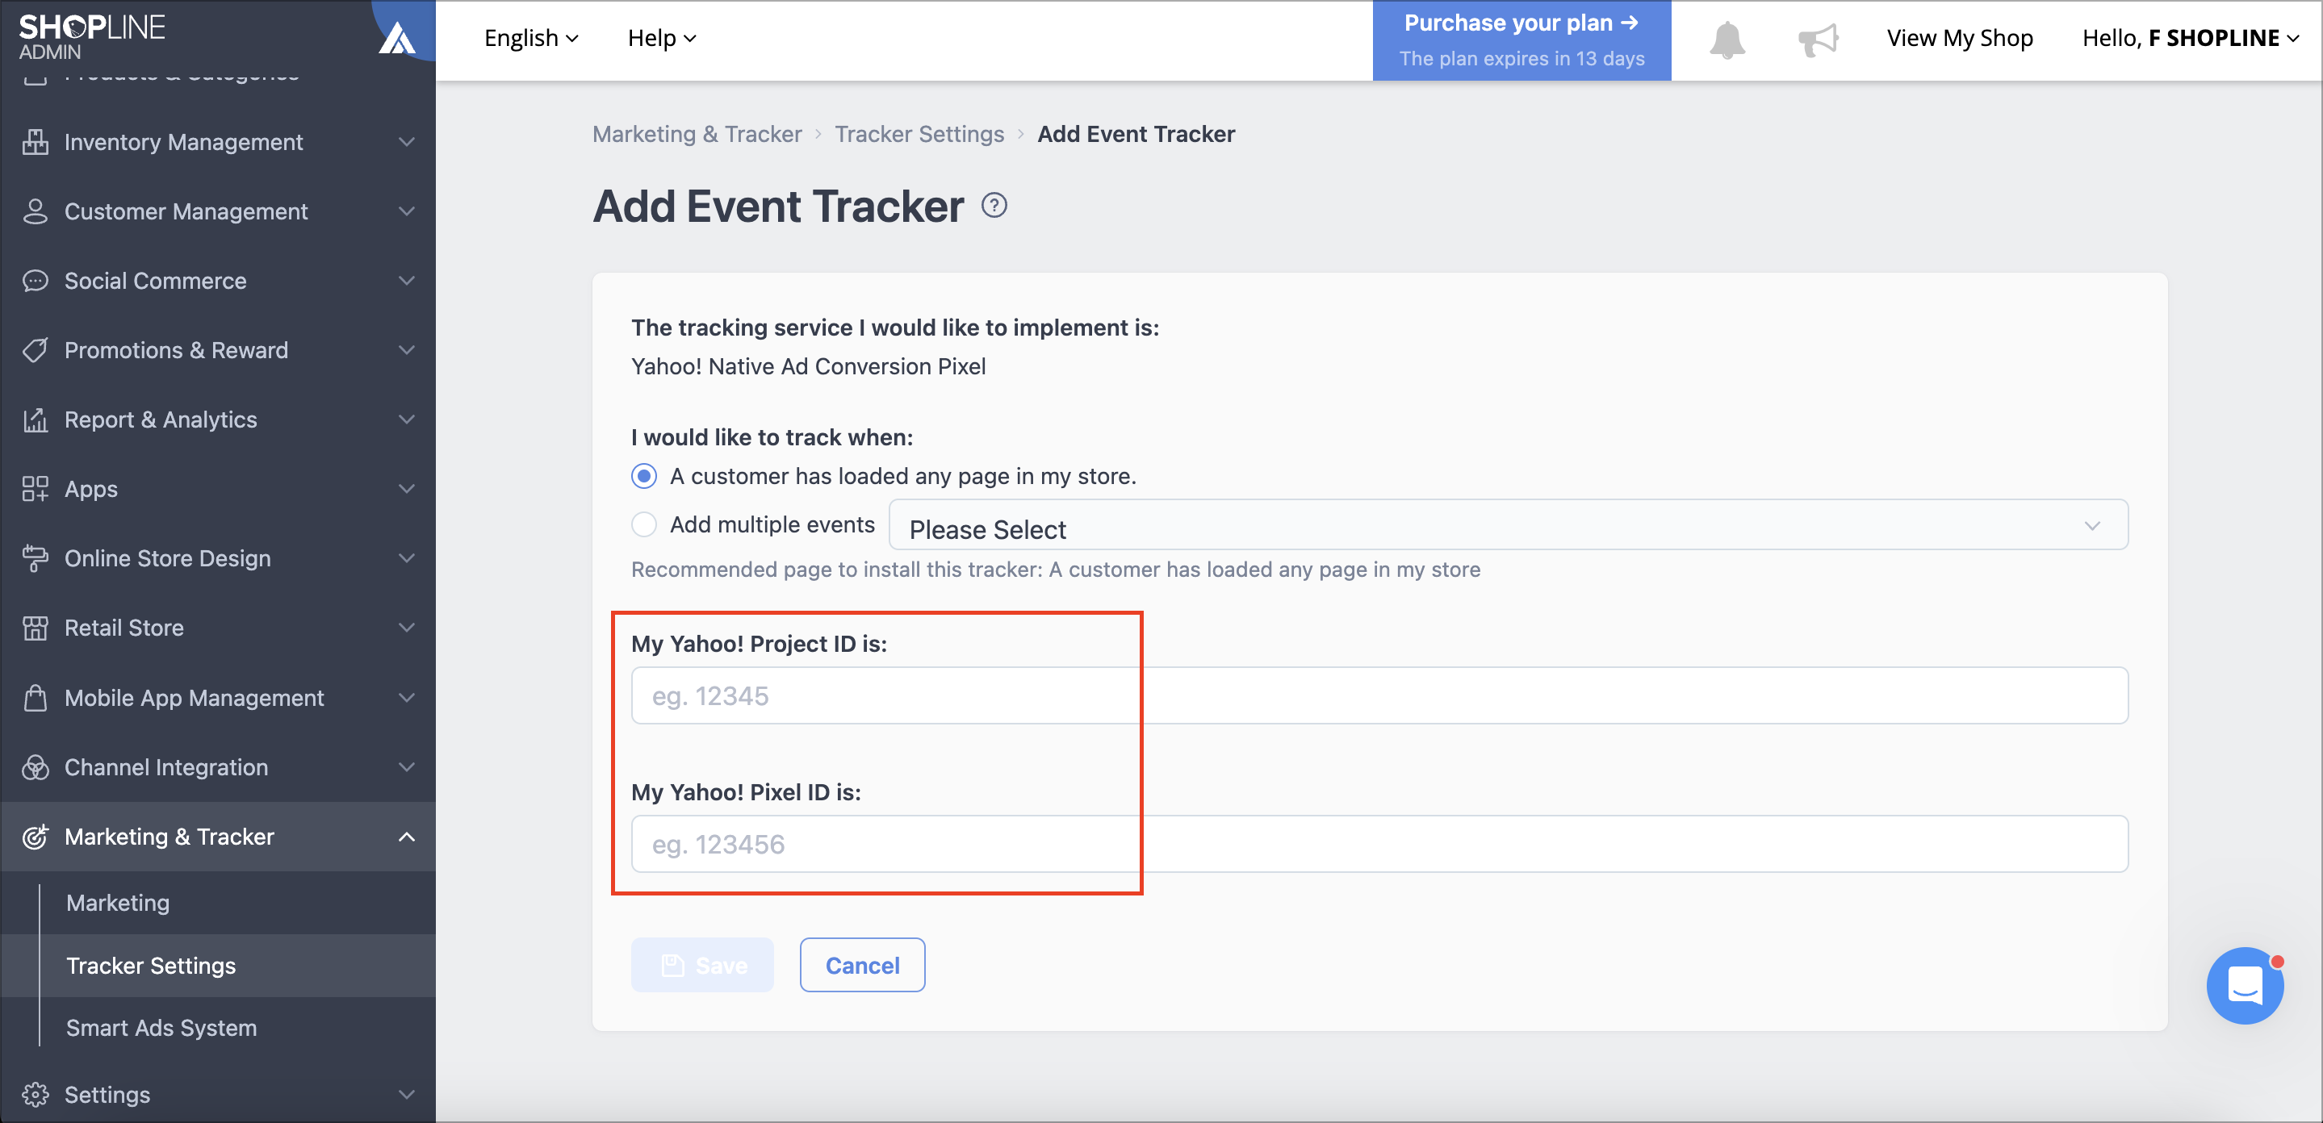This screenshot has width=2323, height=1123.
Task: Click the triangular logo icon in header
Action: point(398,38)
